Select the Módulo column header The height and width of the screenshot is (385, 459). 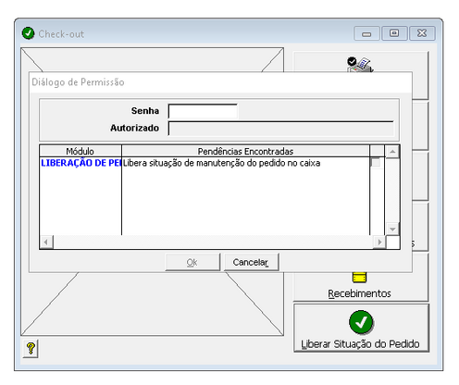pyautogui.click(x=81, y=151)
